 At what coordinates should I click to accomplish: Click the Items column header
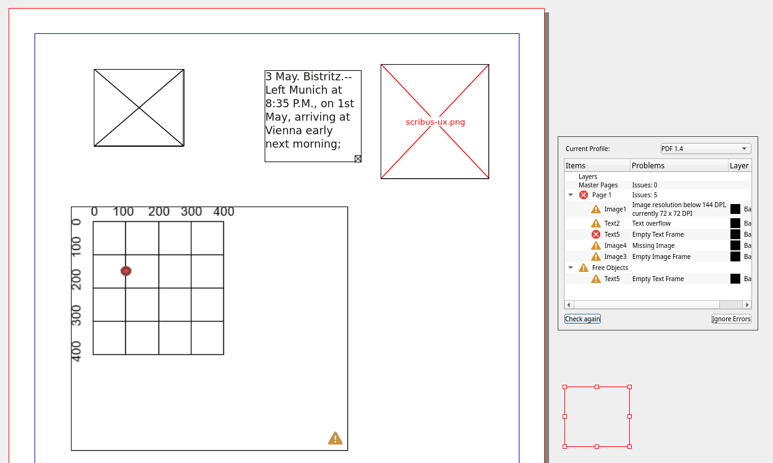coord(597,165)
